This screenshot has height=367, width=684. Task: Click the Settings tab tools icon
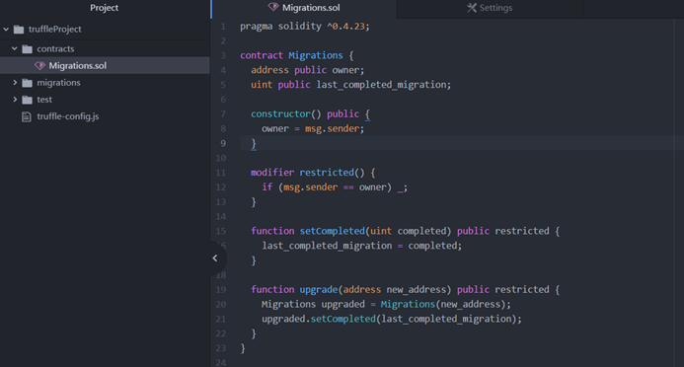click(472, 8)
